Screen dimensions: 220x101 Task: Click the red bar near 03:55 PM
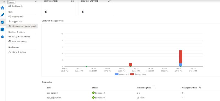(130, 65)
